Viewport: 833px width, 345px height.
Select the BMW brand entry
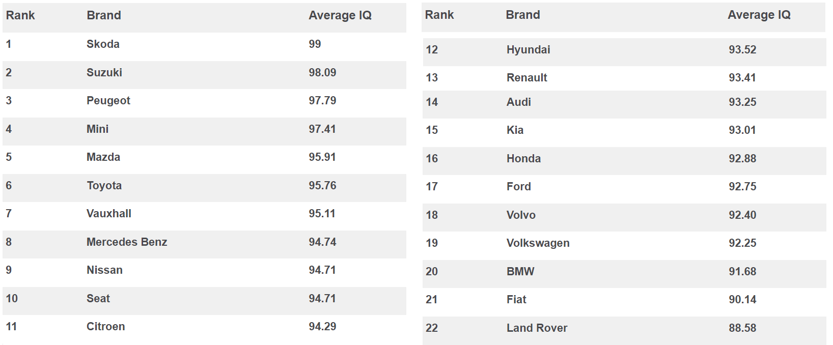coord(520,272)
